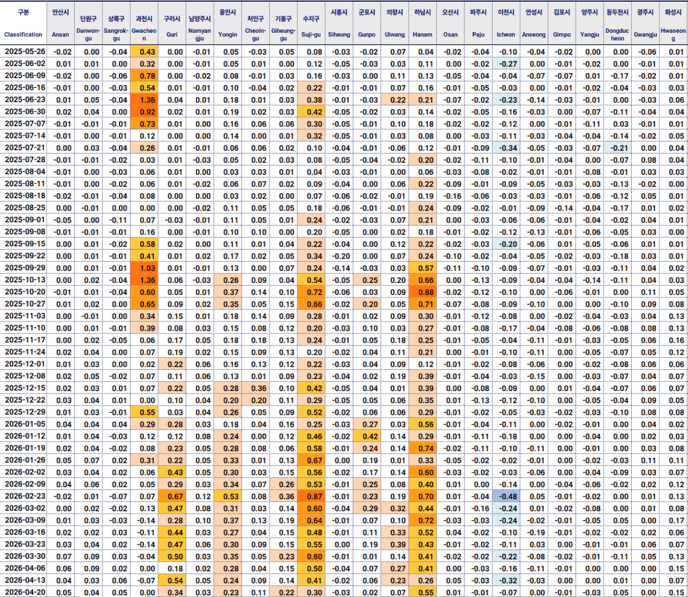Screen dimensions: 688x597
Task: Select Suji-gu 0.87 cell for 2026-02-23
Action: click(311, 496)
